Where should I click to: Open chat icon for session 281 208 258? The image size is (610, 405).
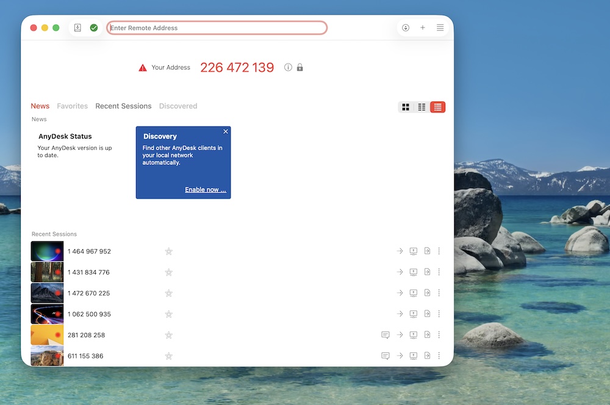point(386,335)
